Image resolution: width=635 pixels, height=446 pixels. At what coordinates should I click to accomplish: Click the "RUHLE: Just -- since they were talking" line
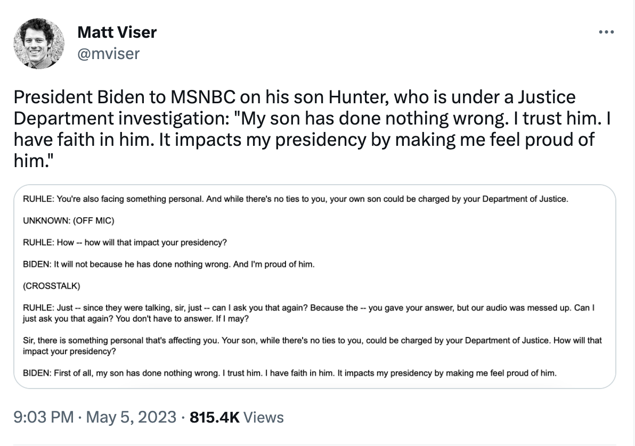[308, 313]
